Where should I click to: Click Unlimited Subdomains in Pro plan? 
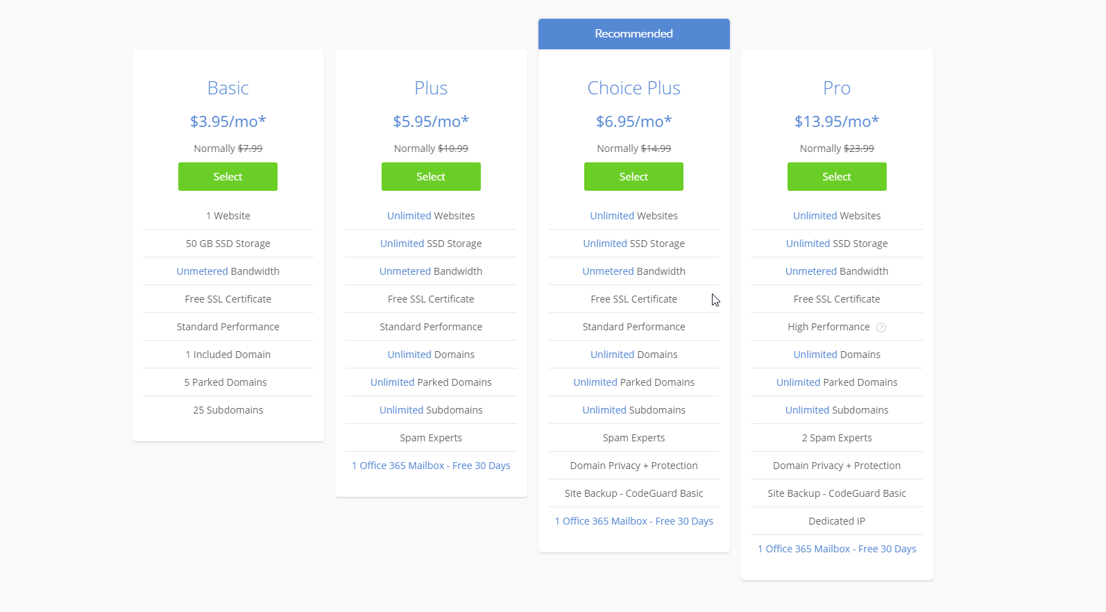(837, 410)
